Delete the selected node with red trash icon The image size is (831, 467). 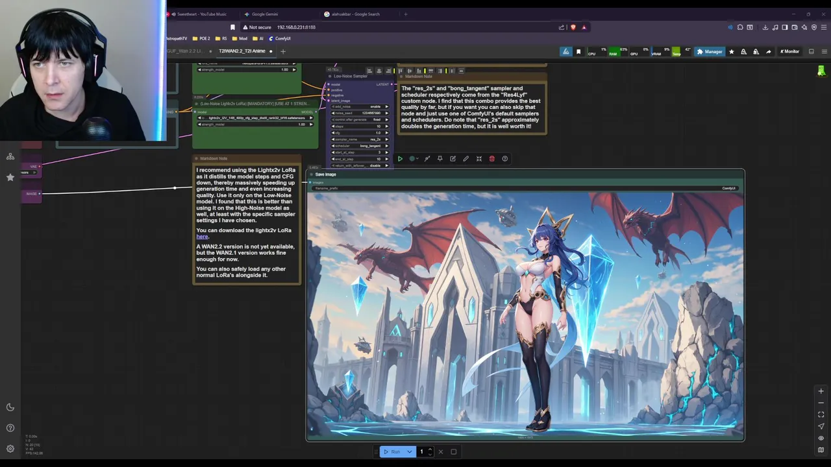point(491,159)
